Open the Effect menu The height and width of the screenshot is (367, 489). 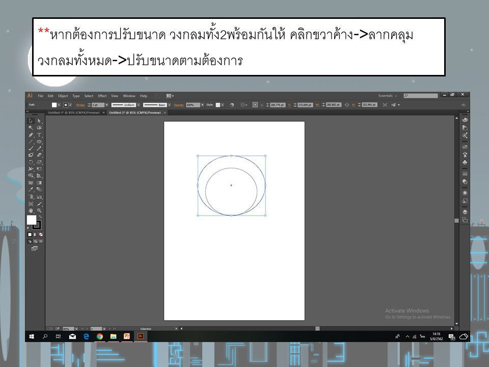point(102,96)
